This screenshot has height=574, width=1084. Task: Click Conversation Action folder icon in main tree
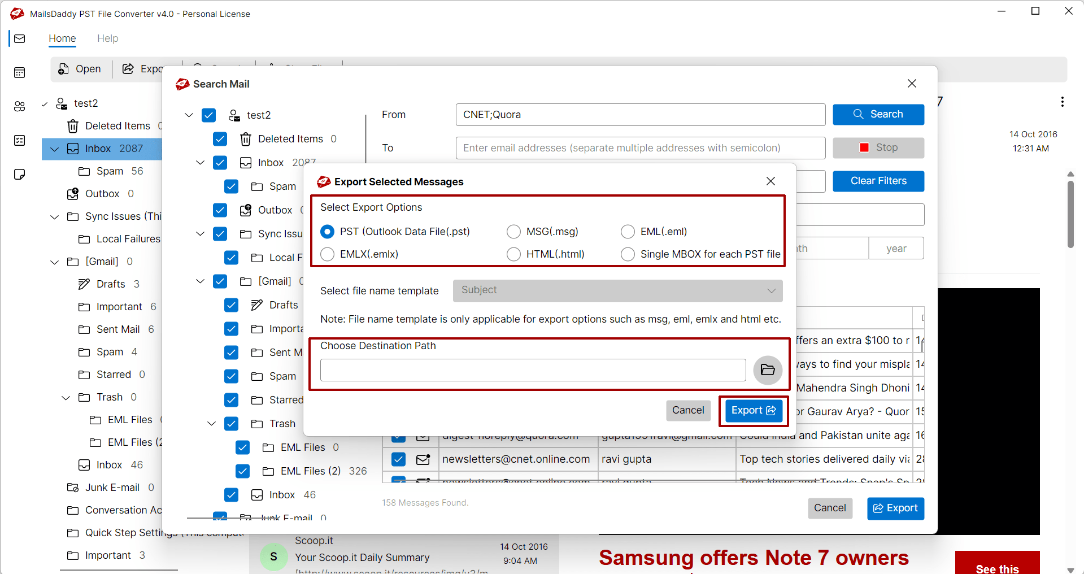point(73,510)
